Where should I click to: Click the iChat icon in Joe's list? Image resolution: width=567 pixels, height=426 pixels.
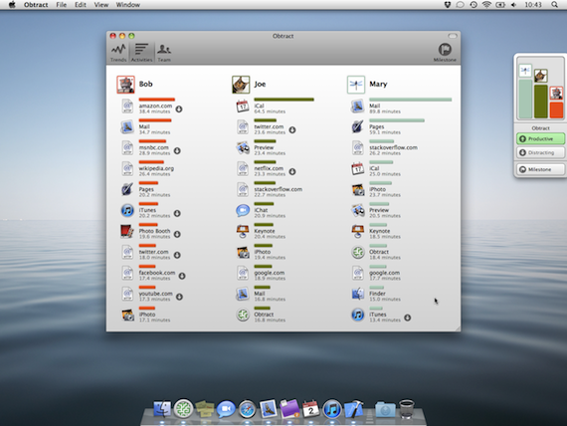[x=243, y=210]
